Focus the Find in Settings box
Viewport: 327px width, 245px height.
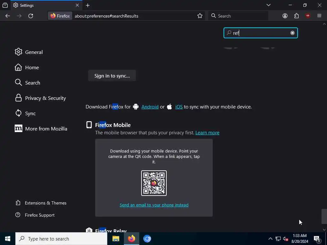(x=261, y=33)
